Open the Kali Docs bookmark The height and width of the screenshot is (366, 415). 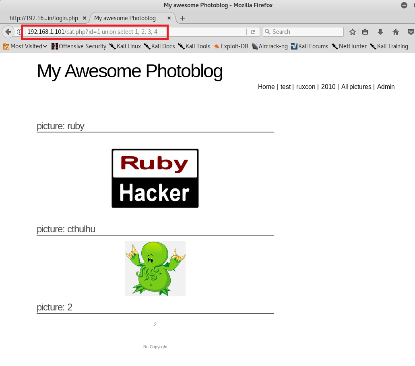pyautogui.click(x=159, y=46)
